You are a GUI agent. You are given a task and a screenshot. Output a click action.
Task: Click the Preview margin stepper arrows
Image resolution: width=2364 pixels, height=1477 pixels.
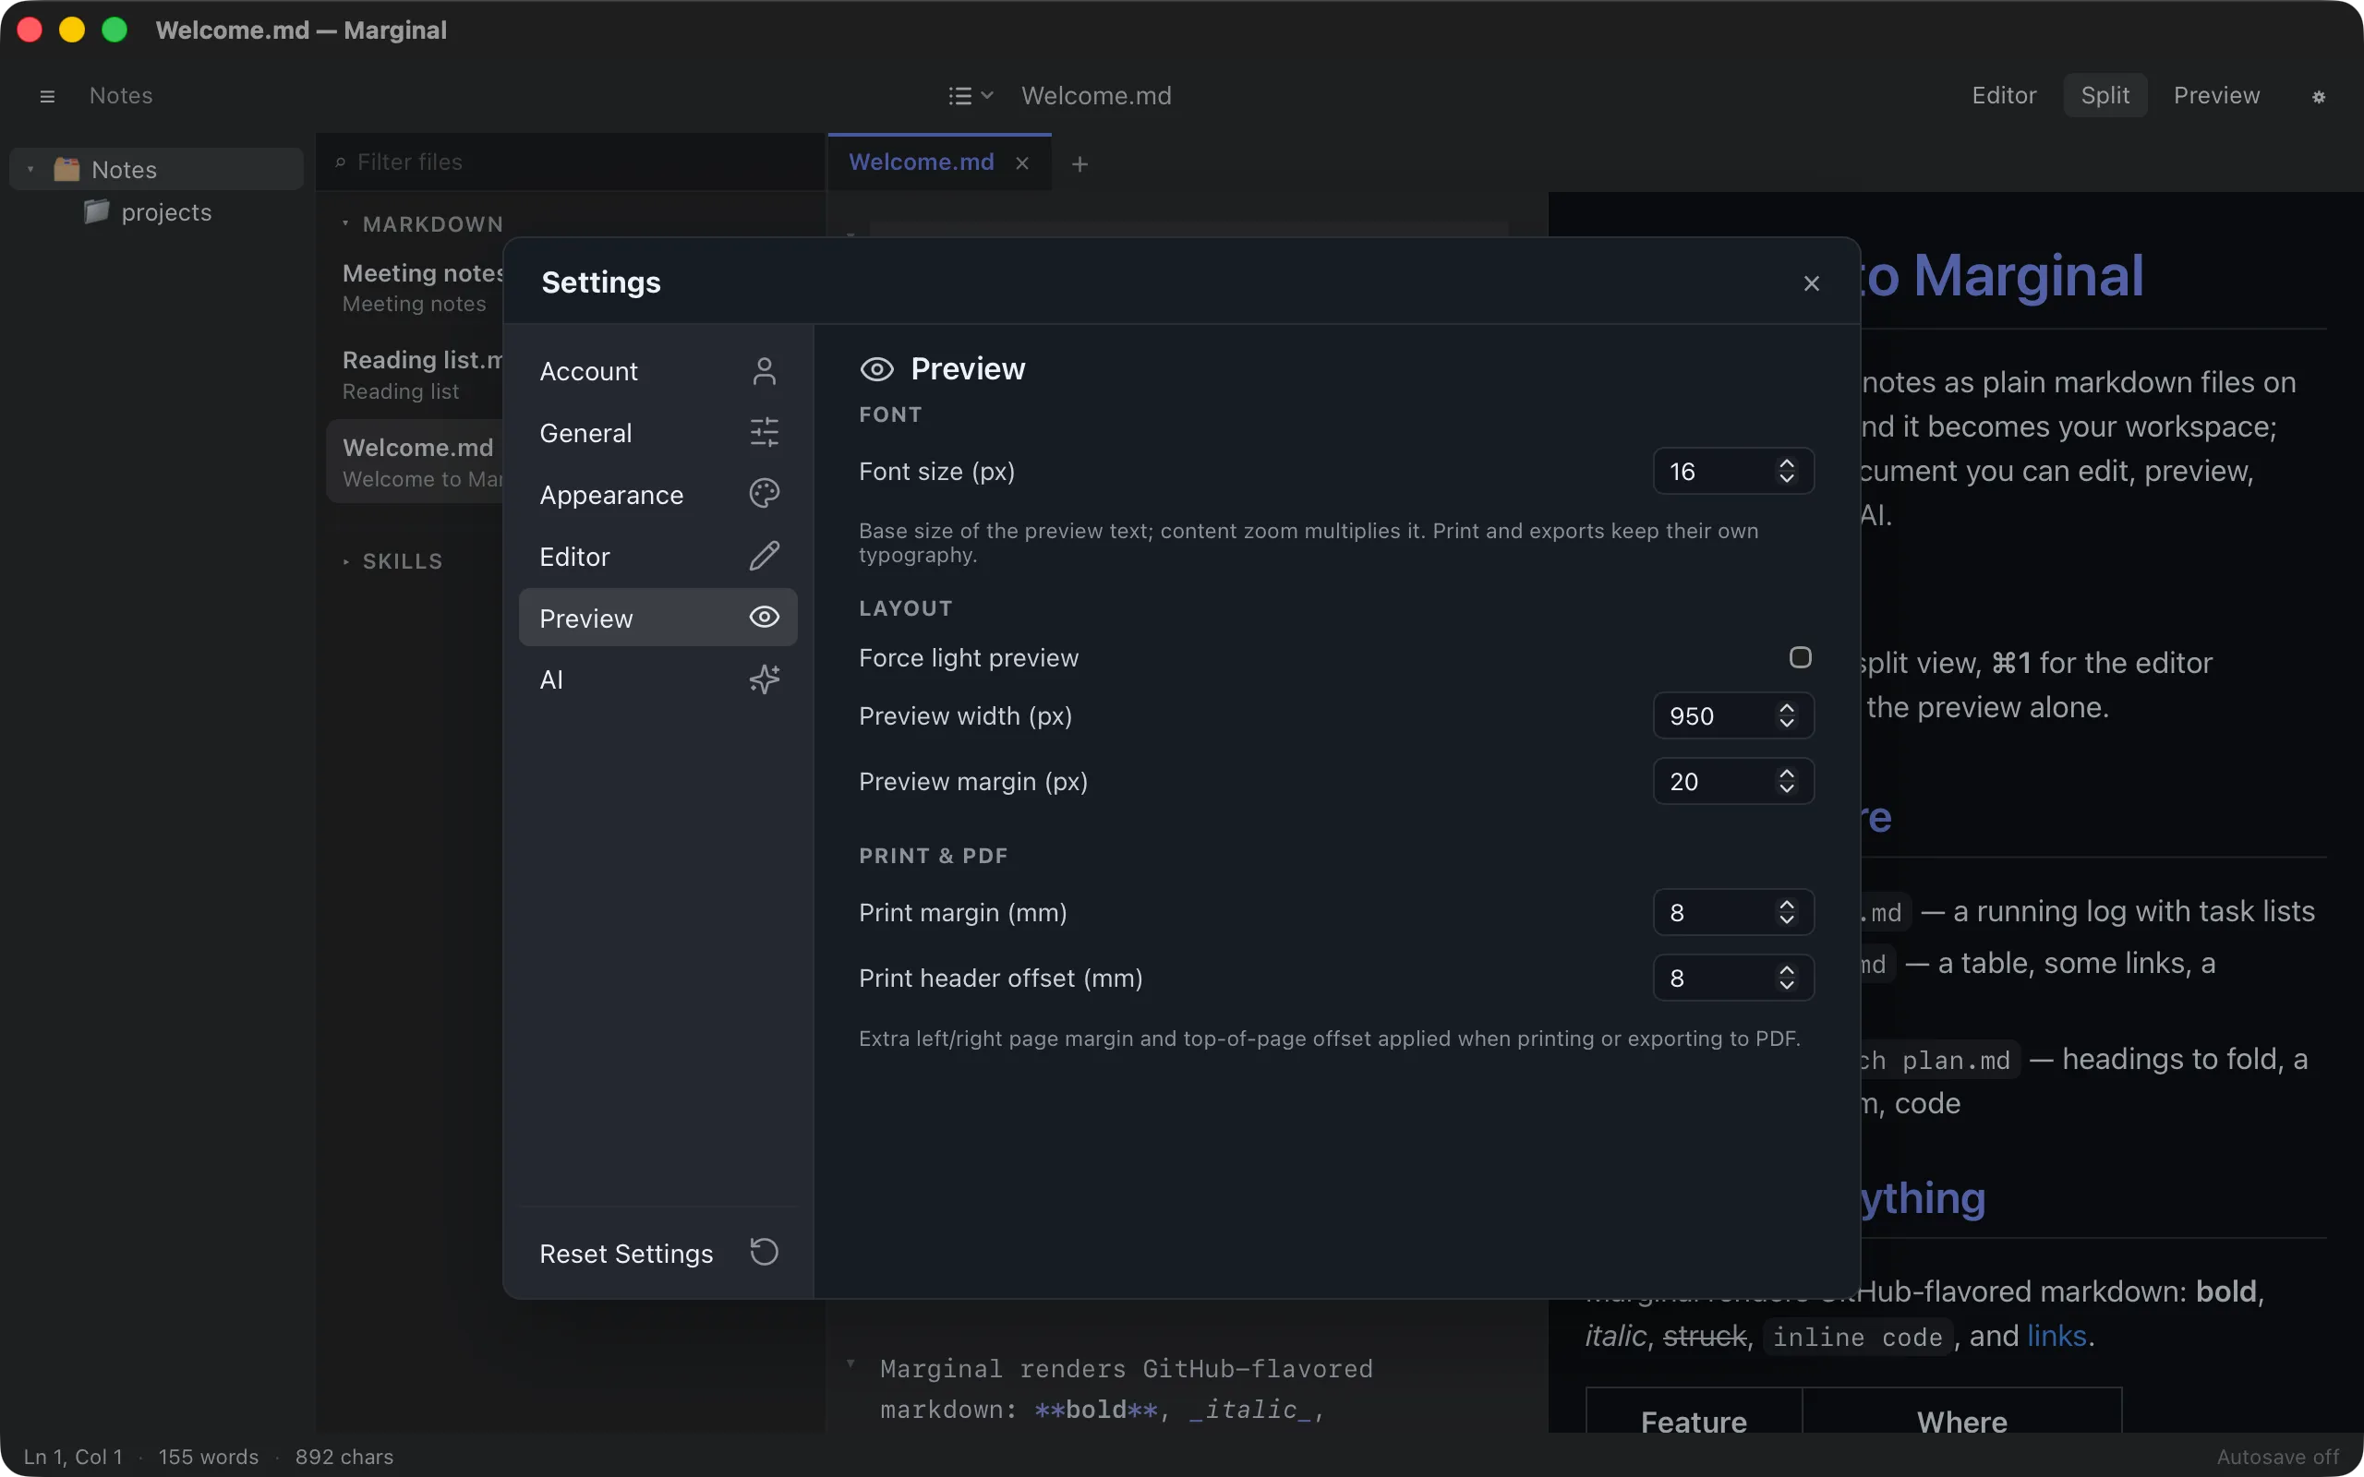[x=1787, y=781]
